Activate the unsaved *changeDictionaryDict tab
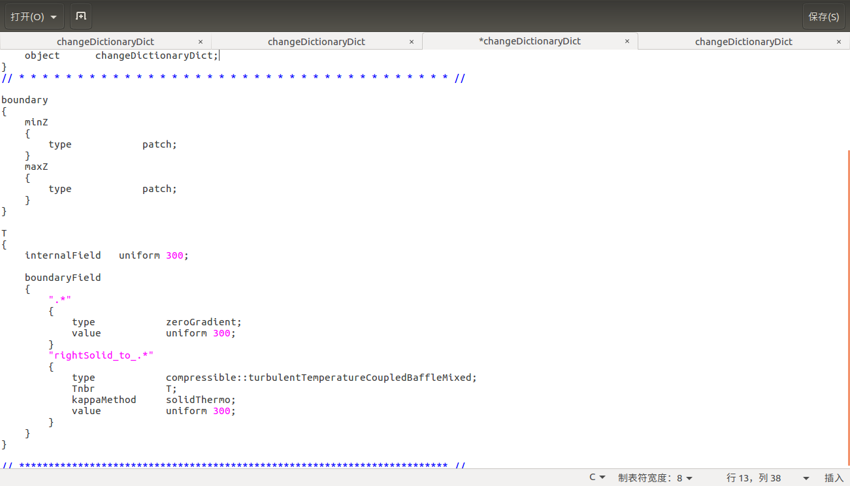Image resolution: width=850 pixels, height=486 pixels. click(529, 41)
